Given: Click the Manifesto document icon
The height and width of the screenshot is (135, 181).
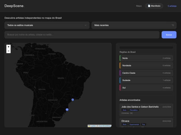Looking at the screenshot, I should (x=149, y=6).
